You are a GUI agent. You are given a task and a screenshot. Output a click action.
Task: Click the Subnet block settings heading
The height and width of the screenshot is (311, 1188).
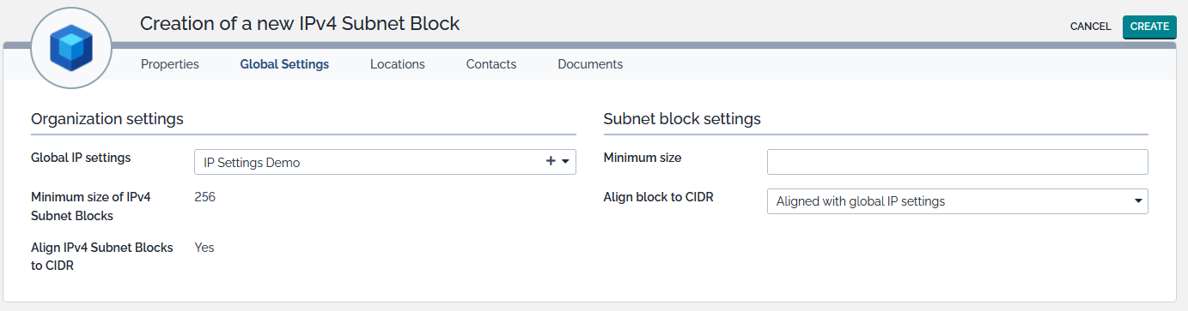[x=682, y=119]
